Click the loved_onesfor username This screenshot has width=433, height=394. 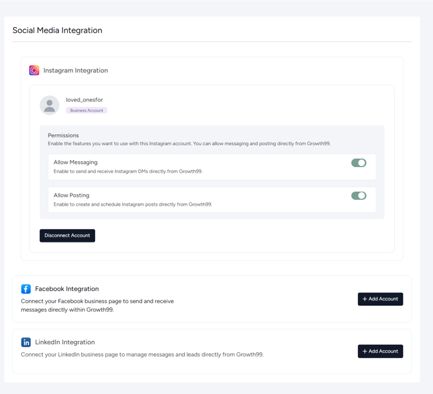84,100
